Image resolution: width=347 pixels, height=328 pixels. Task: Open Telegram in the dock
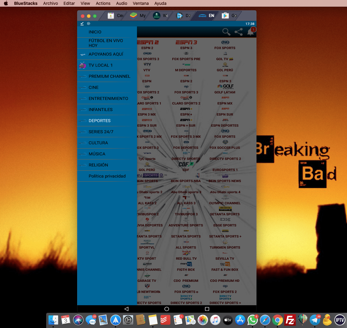[x=315, y=320]
